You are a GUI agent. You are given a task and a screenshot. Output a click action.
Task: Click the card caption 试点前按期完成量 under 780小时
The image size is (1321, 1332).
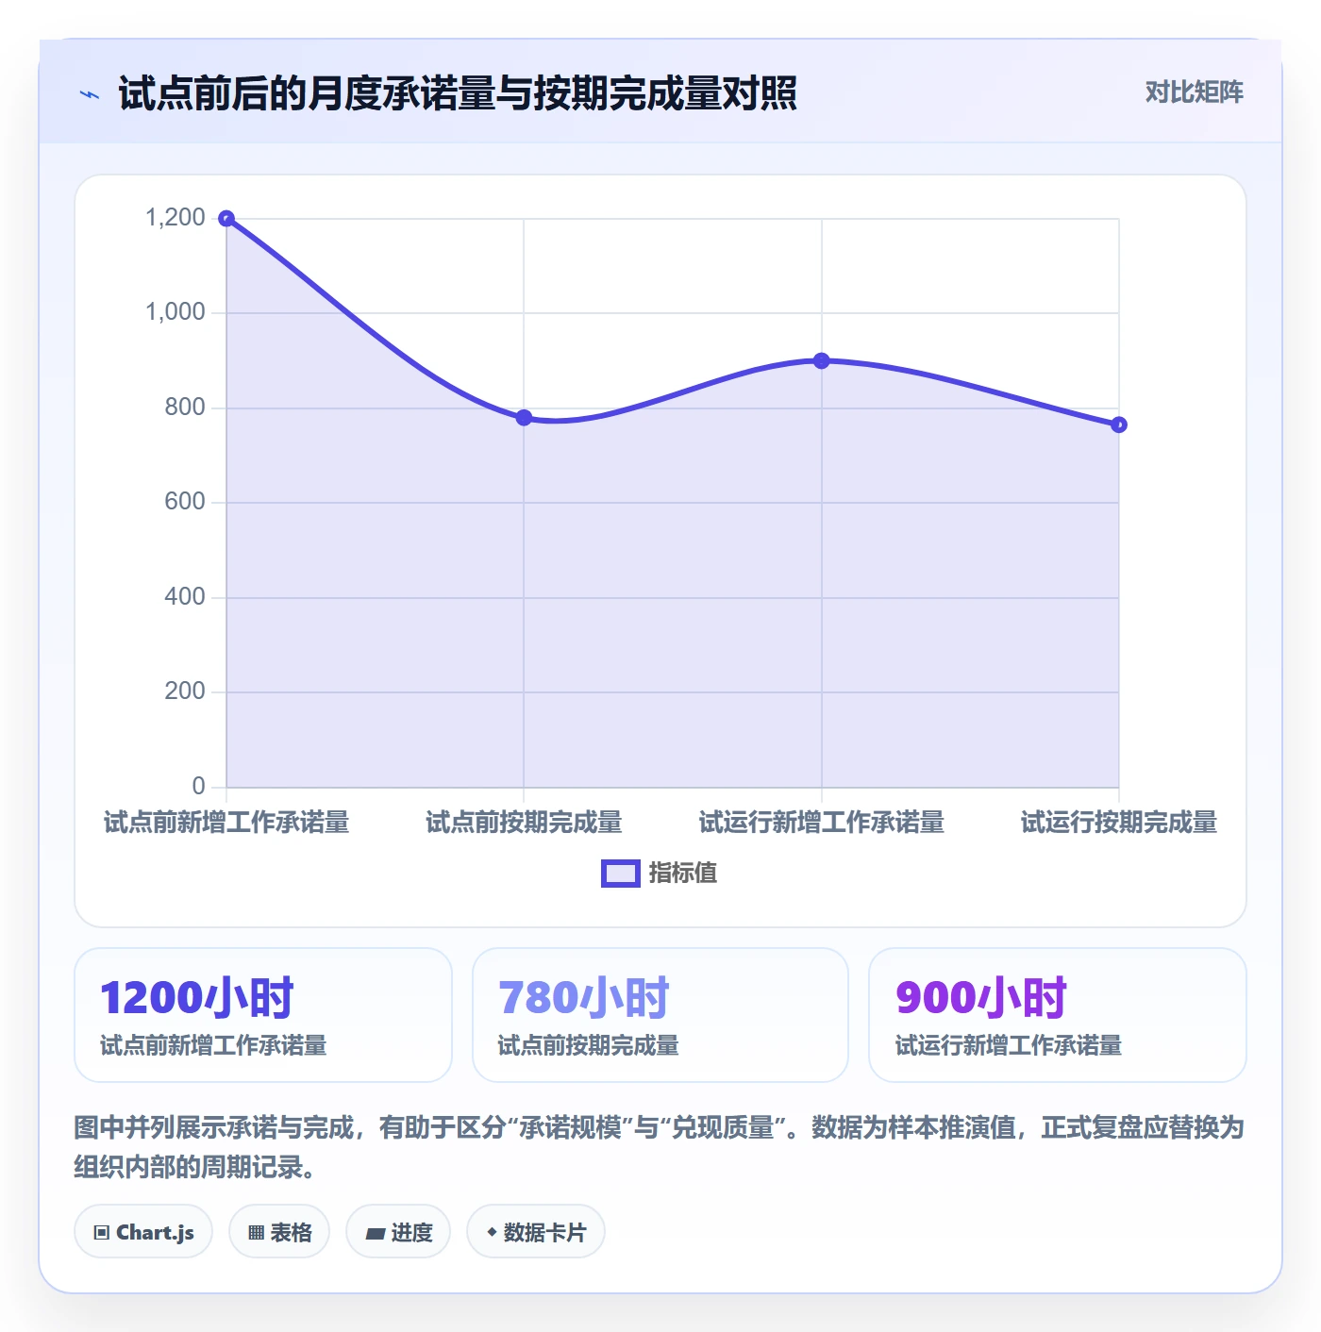(x=589, y=1045)
